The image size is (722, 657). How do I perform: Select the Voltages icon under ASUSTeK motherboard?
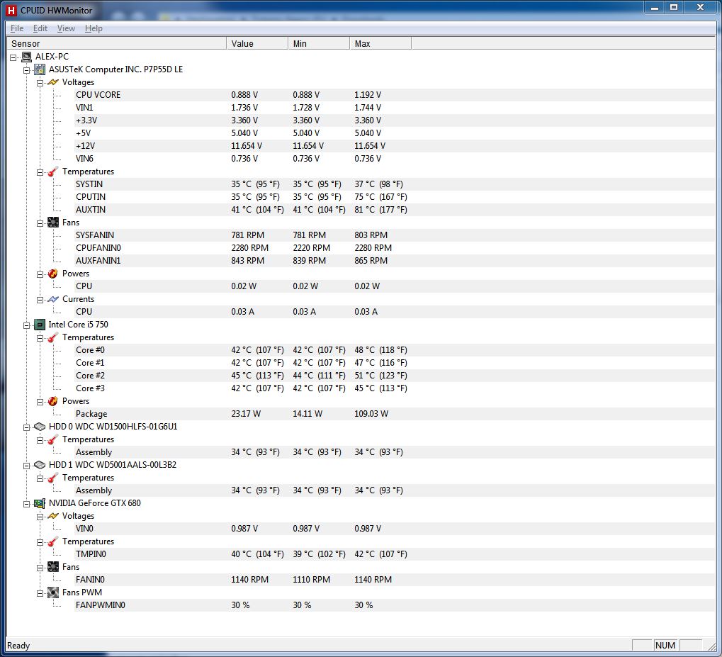click(x=53, y=82)
